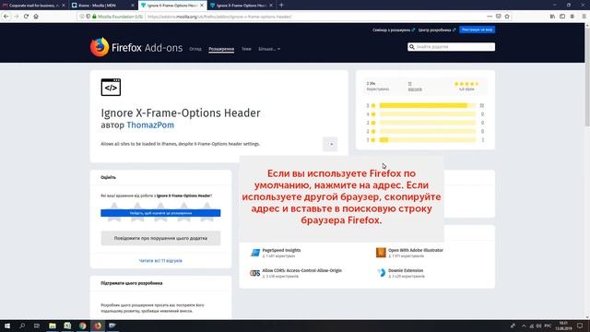
Task: Click the blue sign-in button
Action: pyautogui.click(x=477, y=30)
